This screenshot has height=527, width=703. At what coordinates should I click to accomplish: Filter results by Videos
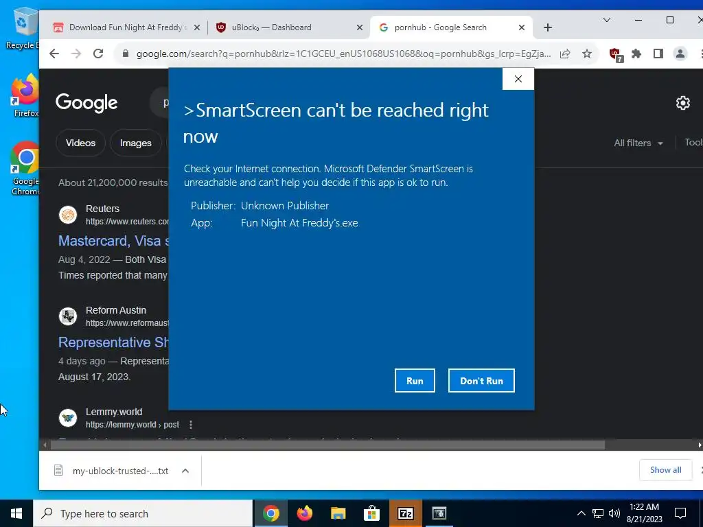pos(81,143)
